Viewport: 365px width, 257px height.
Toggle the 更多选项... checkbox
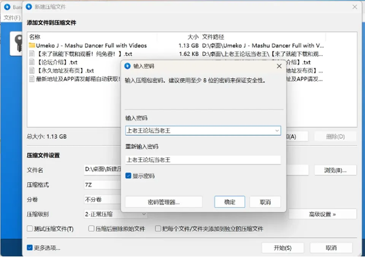(30, 248)
